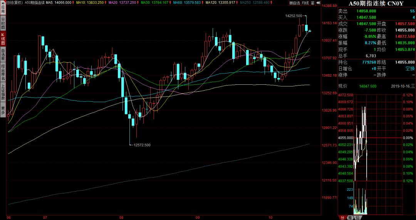This screenshot has width=416, height=220.
Task: Click the 删自选 remove-from-watchlist button
Action: point(295,3)
